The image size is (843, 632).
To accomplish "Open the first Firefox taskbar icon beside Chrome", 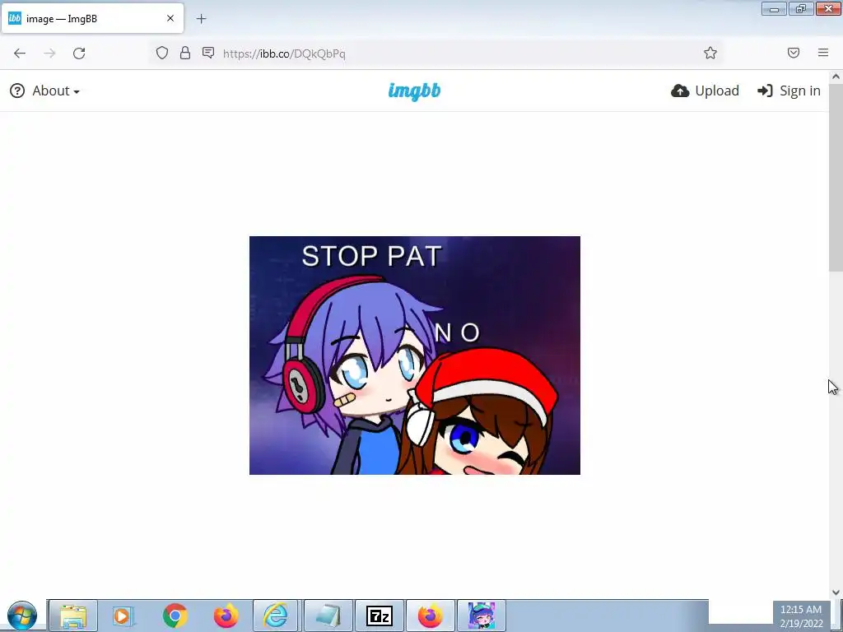I will click(226, 616).
